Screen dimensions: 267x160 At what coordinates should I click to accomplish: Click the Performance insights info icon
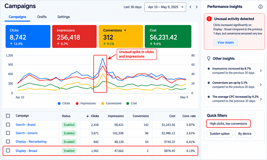(x=260, y=7)
